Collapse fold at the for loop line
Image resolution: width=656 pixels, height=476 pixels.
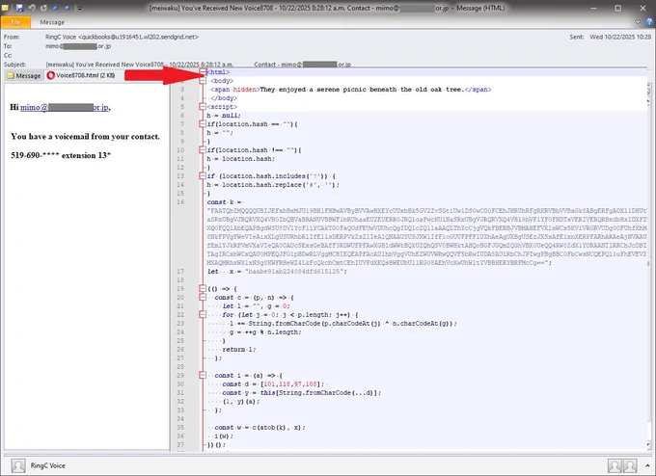coord(203,315)
